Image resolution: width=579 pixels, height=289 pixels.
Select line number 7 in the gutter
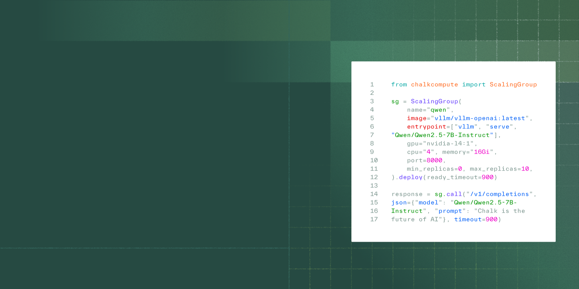tap(372, 135)
